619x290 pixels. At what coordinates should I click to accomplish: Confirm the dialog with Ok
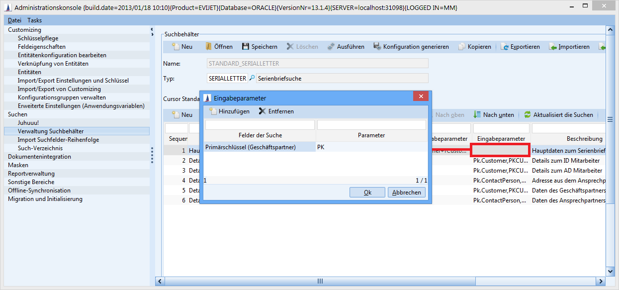point(367,193)
